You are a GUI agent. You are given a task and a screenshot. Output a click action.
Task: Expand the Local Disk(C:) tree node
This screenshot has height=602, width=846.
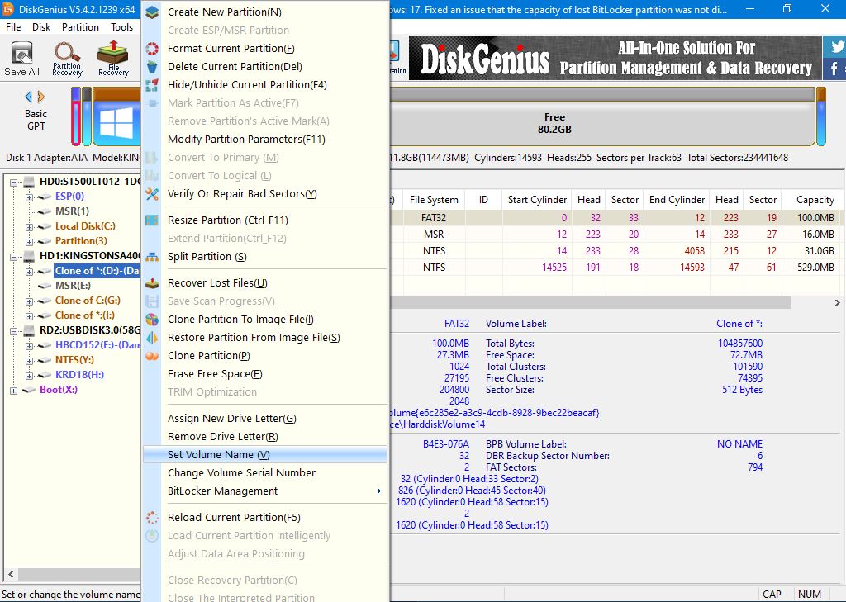(30, 226)
